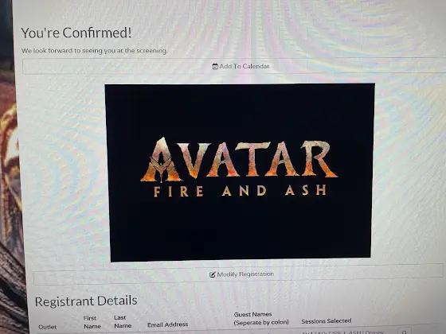This screenshot has width=446, height=334.
Task: Click the AVATAR title word in the banner
Action: [x=239, y=160]
